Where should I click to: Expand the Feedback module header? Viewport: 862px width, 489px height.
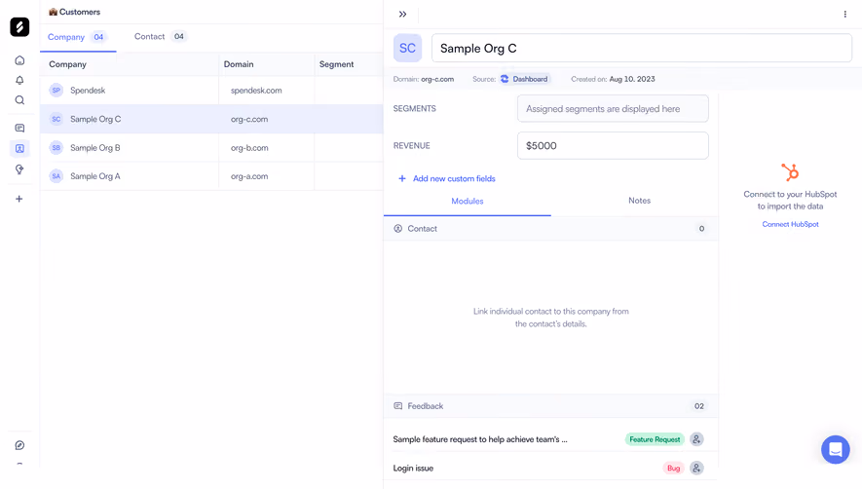point(550,406)
